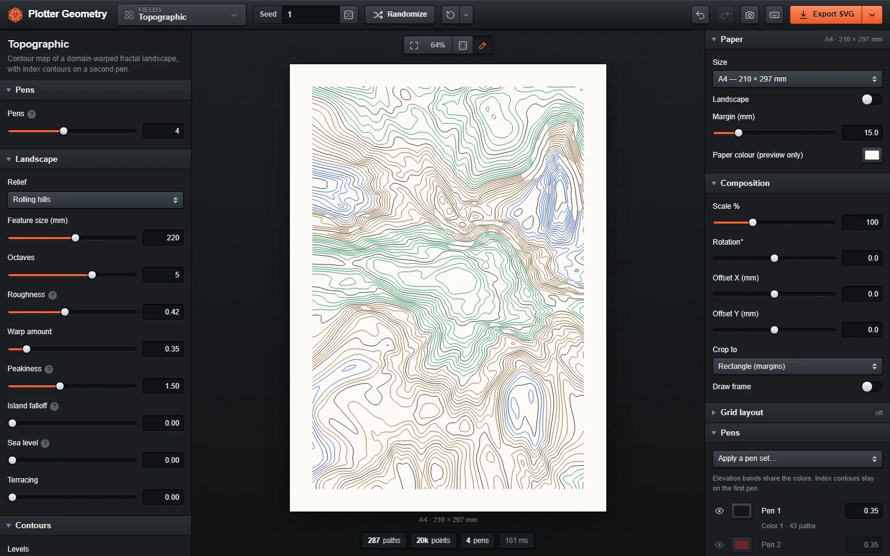Click the reset circular arrow icon
Image resolution: width=890 pixels, height=556 pixels.
451,15
